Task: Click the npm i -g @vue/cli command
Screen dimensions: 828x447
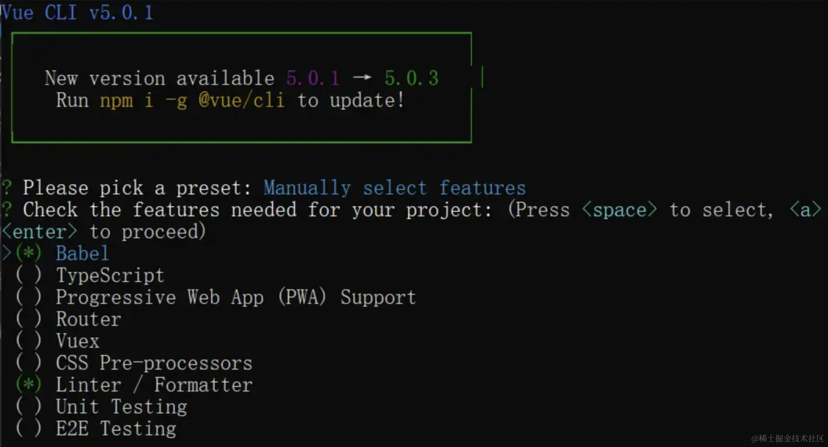Action: (x=192, y=100)
